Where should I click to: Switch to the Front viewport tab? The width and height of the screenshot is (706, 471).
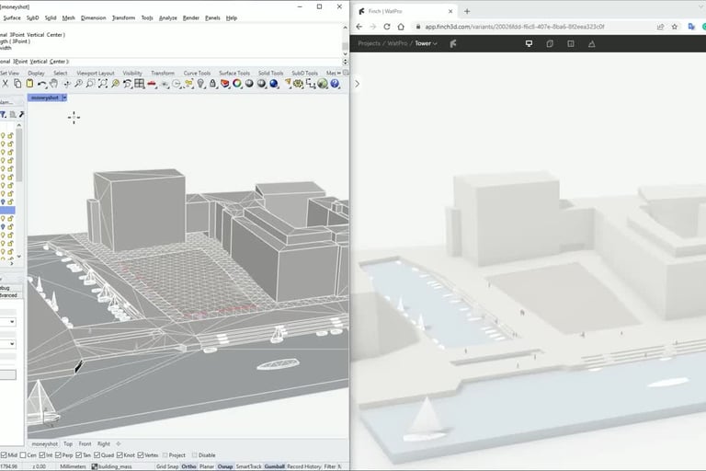85,444
